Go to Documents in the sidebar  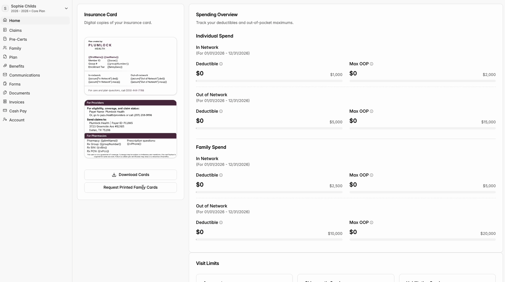[35, 93]
